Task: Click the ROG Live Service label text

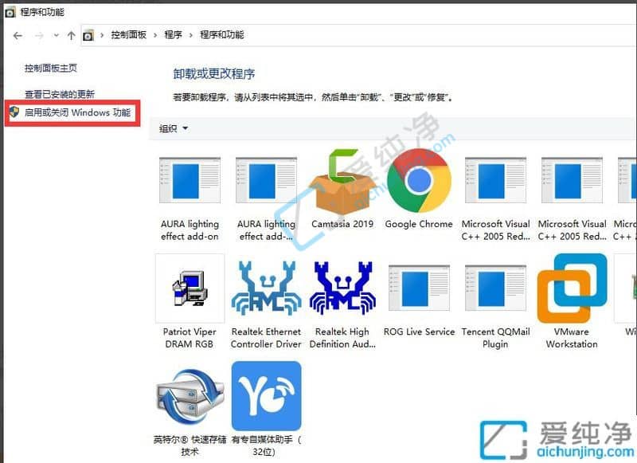Action: (419, 332)
